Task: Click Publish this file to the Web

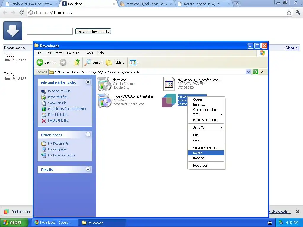Action: pyautogui.click(x=67, y=109)
